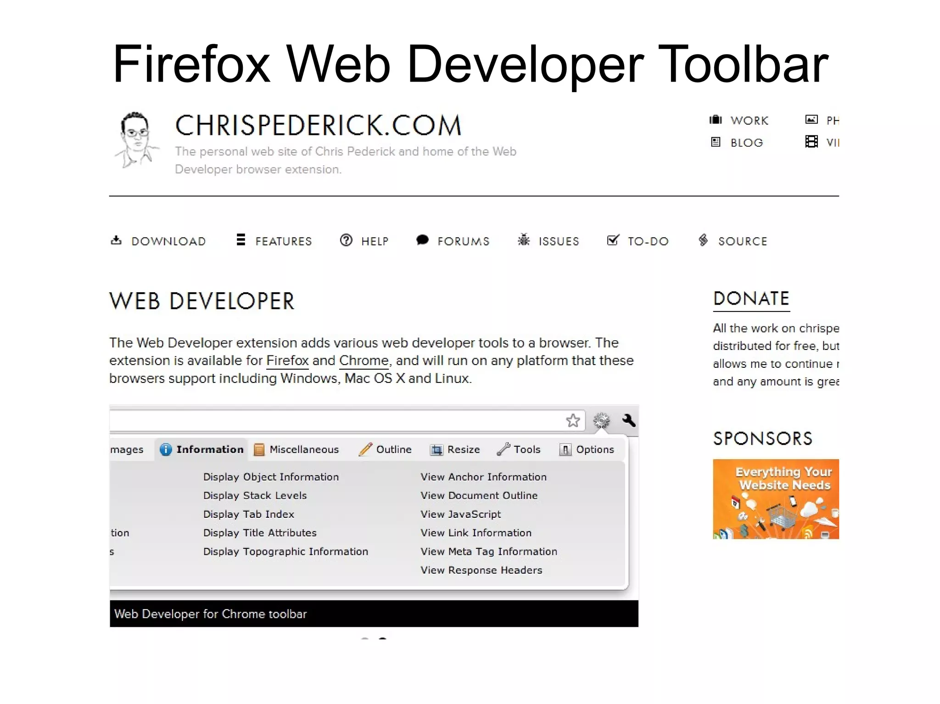
Task: Choose Display Tab Index
Action: pos(248,514)
